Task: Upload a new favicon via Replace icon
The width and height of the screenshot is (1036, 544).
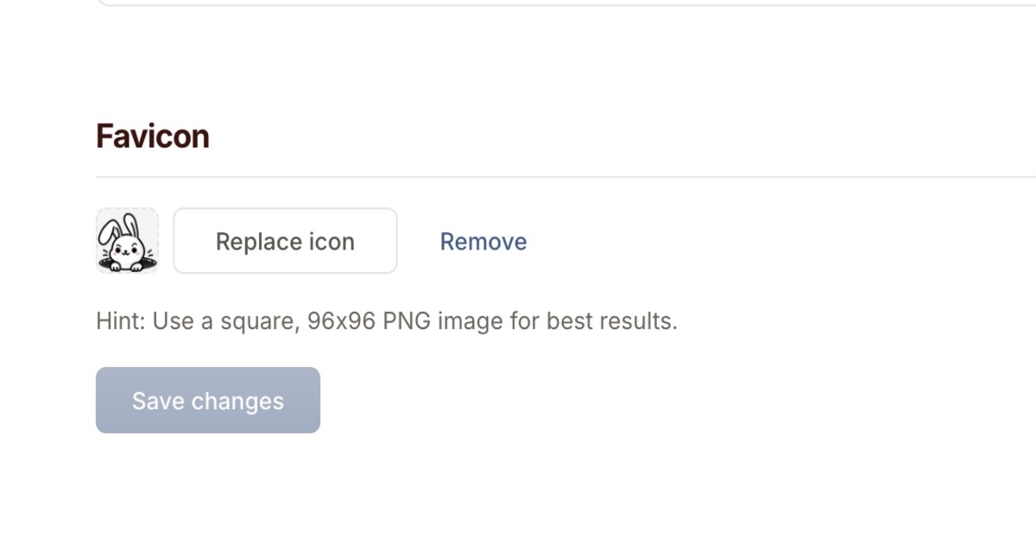Action: (x=285, y=241)
